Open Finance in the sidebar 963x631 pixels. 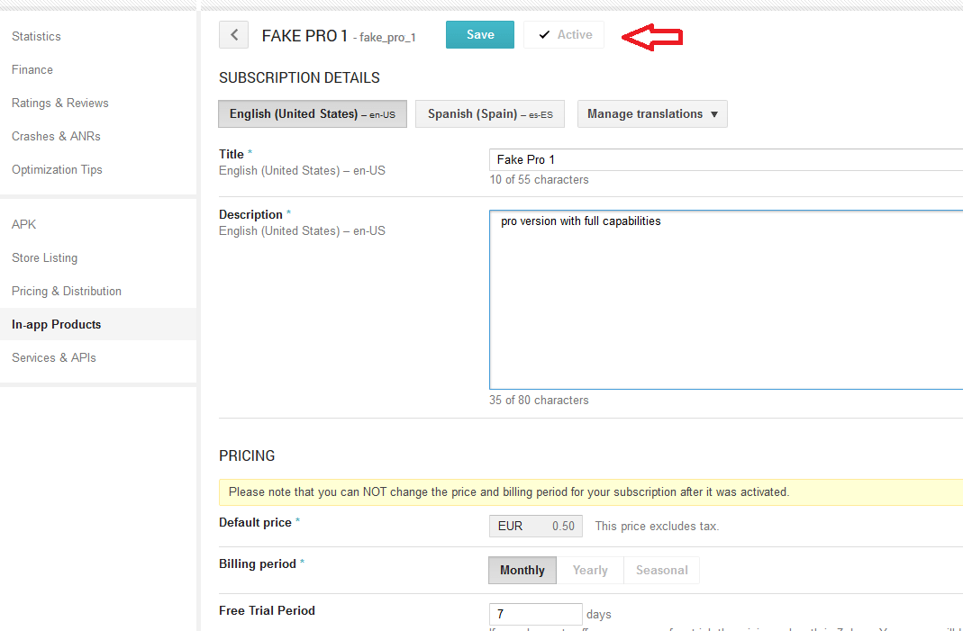click(32, 69)
